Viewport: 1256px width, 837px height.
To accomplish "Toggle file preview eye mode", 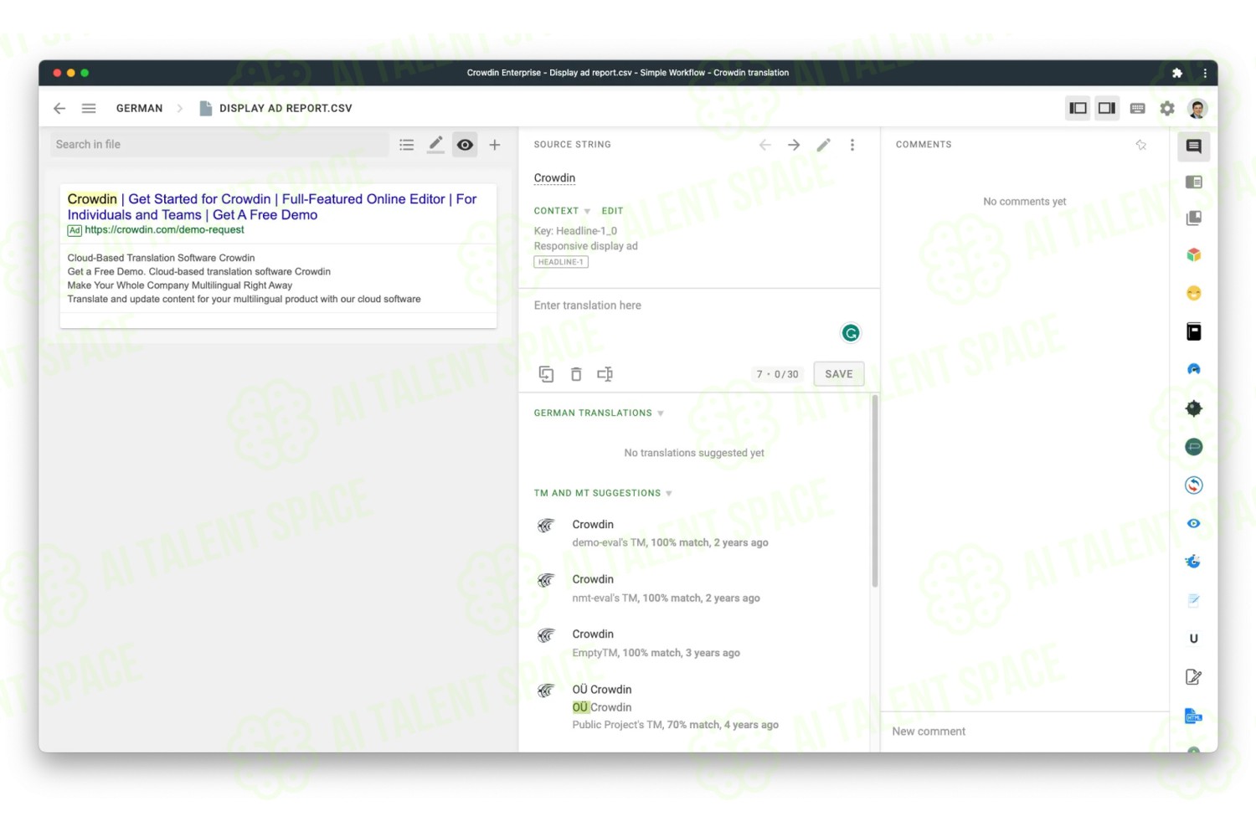I will pyautogui.click(x=465, y=145).
